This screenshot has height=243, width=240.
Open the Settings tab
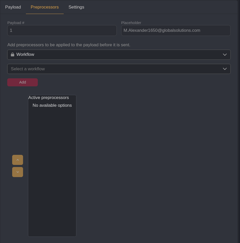(x=76, y=7)
